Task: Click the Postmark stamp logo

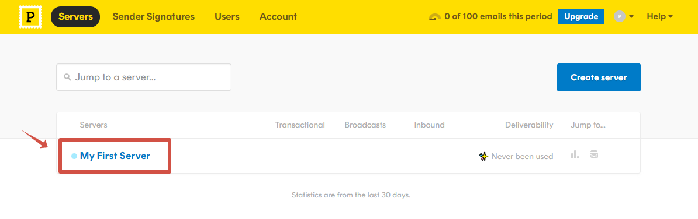Action: click(x=30, y=17)
